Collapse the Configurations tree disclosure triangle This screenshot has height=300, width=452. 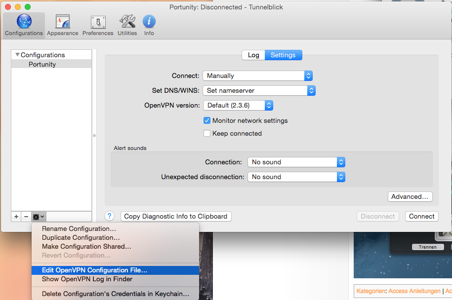click(x=17, y=55)
